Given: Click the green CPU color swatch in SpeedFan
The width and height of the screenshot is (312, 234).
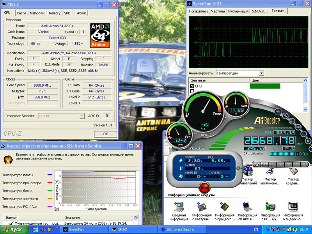Looking at the screenshot, I should (x=265, y=86).
